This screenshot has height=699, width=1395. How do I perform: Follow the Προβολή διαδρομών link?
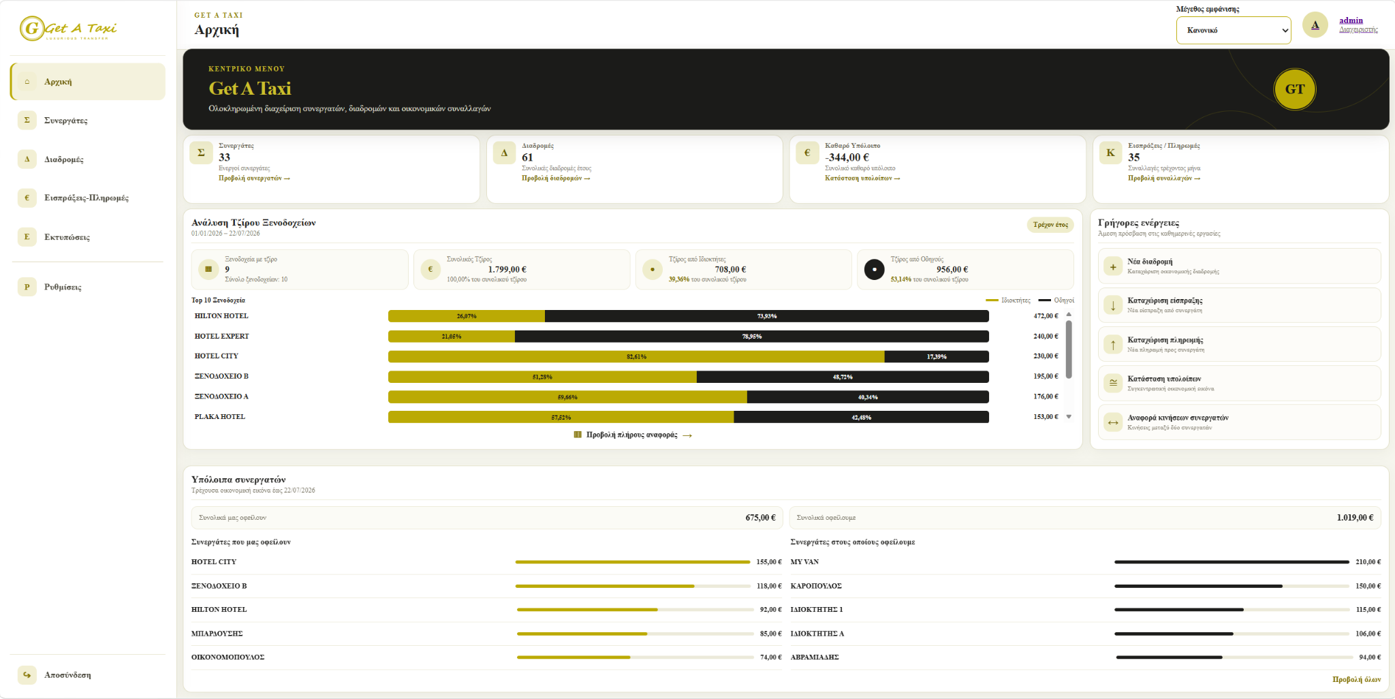[556, 178]
